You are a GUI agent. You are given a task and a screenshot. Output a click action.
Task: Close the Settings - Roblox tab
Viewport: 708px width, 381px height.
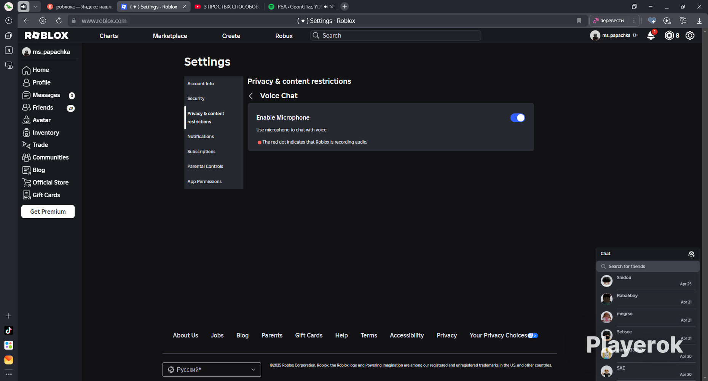coord(184,6)
